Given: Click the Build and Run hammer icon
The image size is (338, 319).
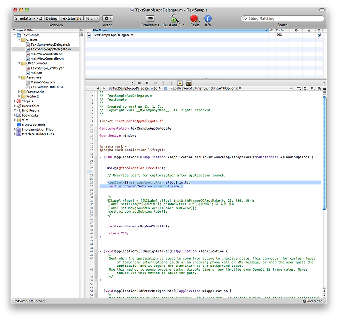Looking at the screenshot, I should 174,18.
